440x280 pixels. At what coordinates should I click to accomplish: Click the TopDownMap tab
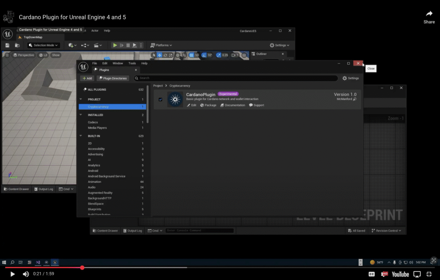(33, 37)
